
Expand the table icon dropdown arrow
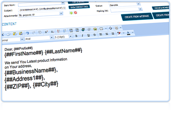(106, 28)
